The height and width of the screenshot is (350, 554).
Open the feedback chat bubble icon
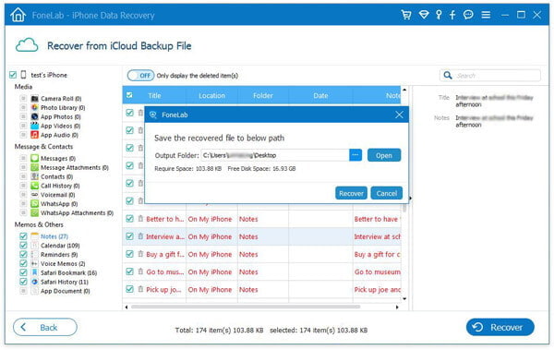(468, 15)
